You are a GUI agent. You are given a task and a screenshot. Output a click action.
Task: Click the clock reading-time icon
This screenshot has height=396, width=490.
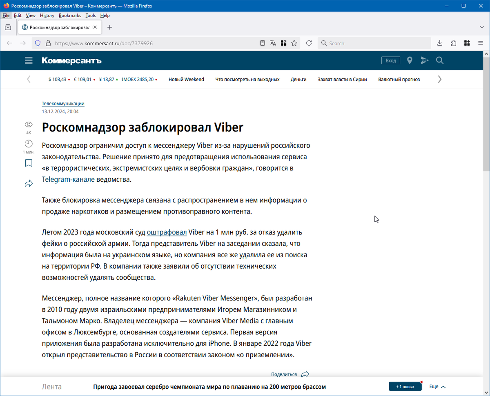click(x=29, y=144)
